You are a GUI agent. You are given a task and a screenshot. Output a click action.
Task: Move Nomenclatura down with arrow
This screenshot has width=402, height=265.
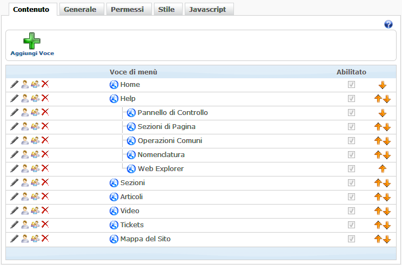point(387,155)
